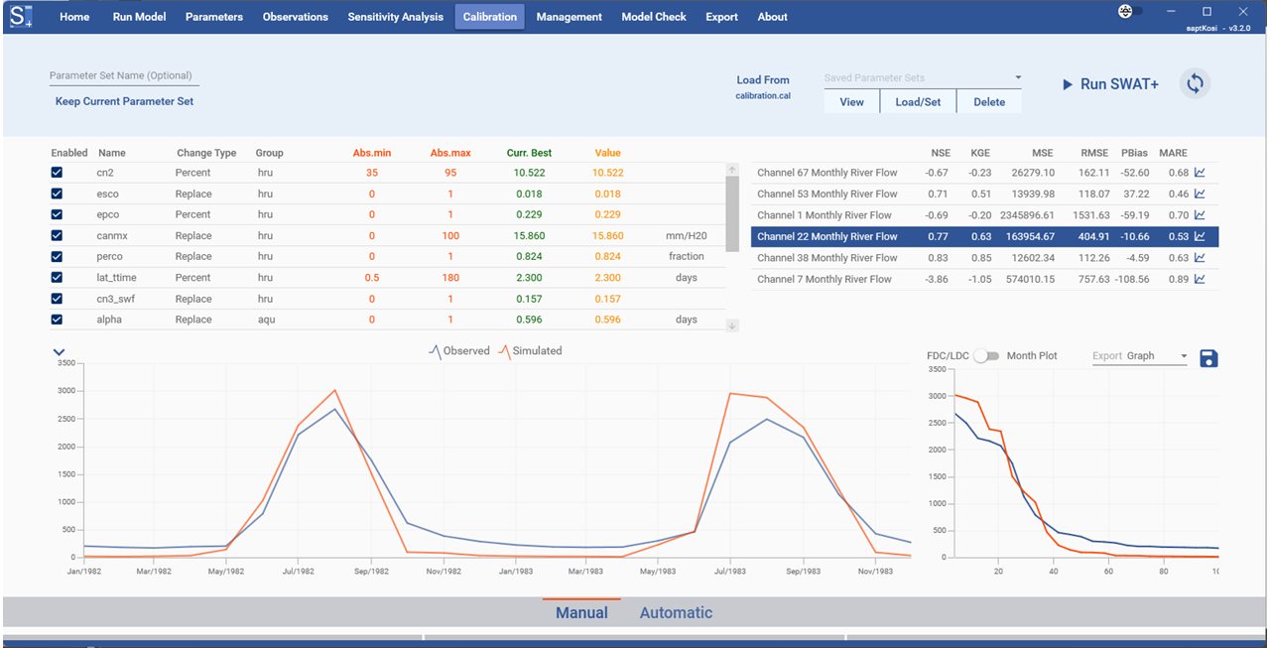The height and width of the screenshot is (648, 1270).
Task: Uncheck the cn2 parameter checkbox
Action: (57, 173)
